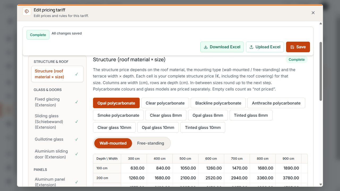The height and width of the screenshot is (191, 340).
Task: Select Tinted glass 8mm material tab
Action: [x=251, y=115]
